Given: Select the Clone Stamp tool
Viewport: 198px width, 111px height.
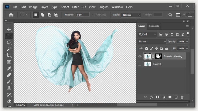Looking at the screenshot, I should tap(9, 88).
